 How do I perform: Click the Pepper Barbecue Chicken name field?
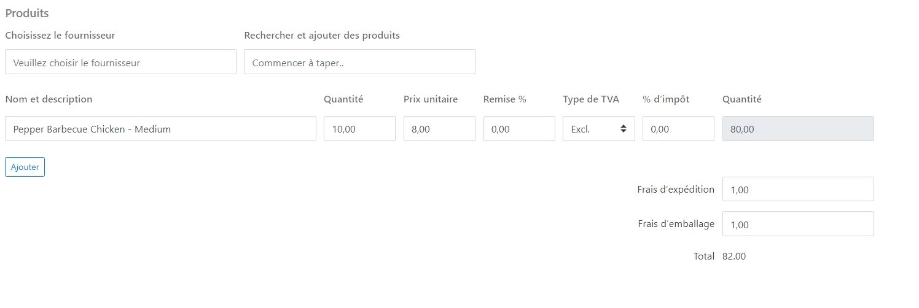pos(160,129)
